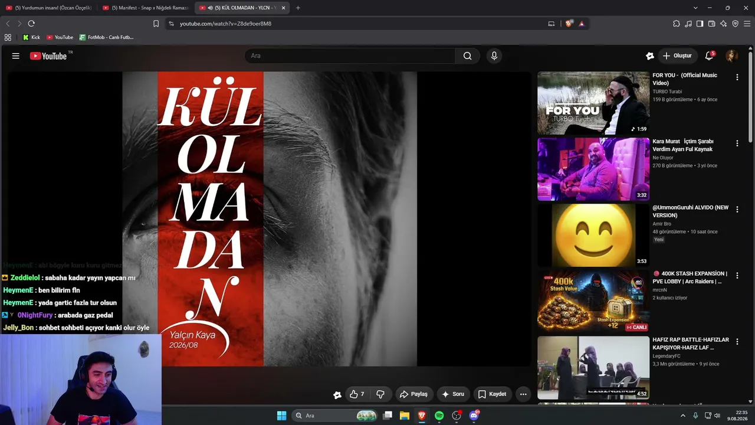
Task: Open Brave VPN shield icon
Action: pyautogui.click(x=735, y=24)
